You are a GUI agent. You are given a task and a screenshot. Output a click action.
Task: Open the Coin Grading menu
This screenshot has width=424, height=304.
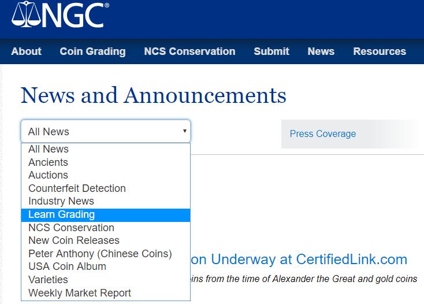[x=93, y=51]
